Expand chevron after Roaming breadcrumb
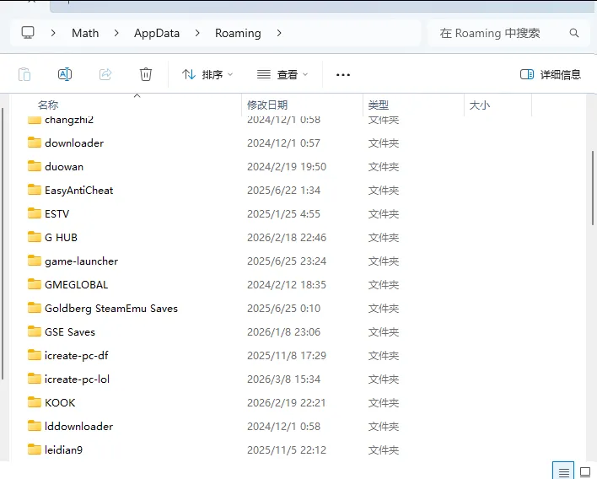 (x=279, y=33)
